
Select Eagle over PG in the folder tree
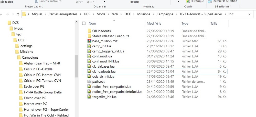click(x=34, y=86)
